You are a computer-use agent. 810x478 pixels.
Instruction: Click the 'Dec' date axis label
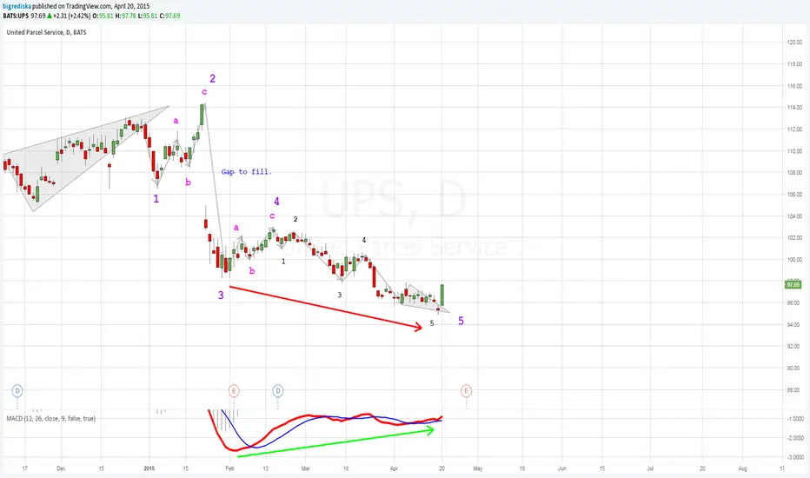[61, 468]
